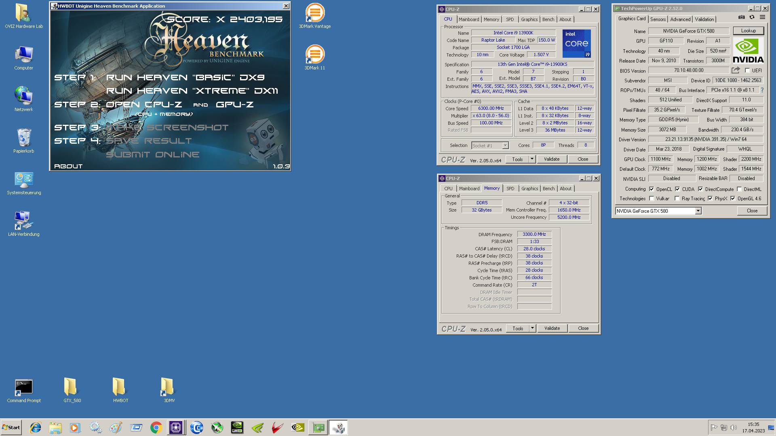Switch to Mainboard tab in top CPU-Z window
This screenshot has height=436, width=776.
click(469, 19)
